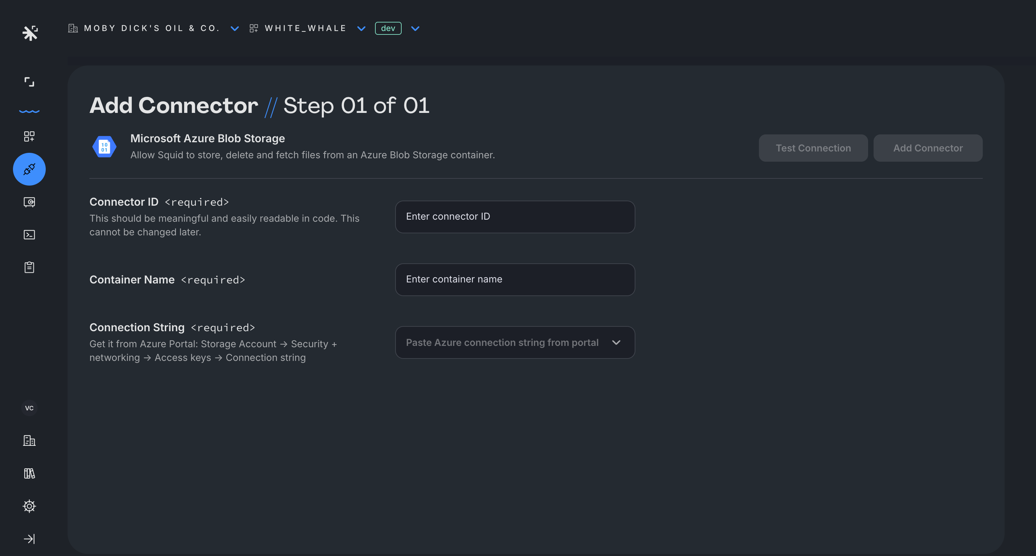This screenshot has height=556, width=1036.
Task: Expand the sidebar with arrow icon
Action: [x=29, y=539]
